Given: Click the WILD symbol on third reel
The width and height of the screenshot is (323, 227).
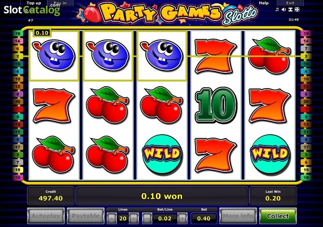Looking at the screenshot, I should pos(162,154).
